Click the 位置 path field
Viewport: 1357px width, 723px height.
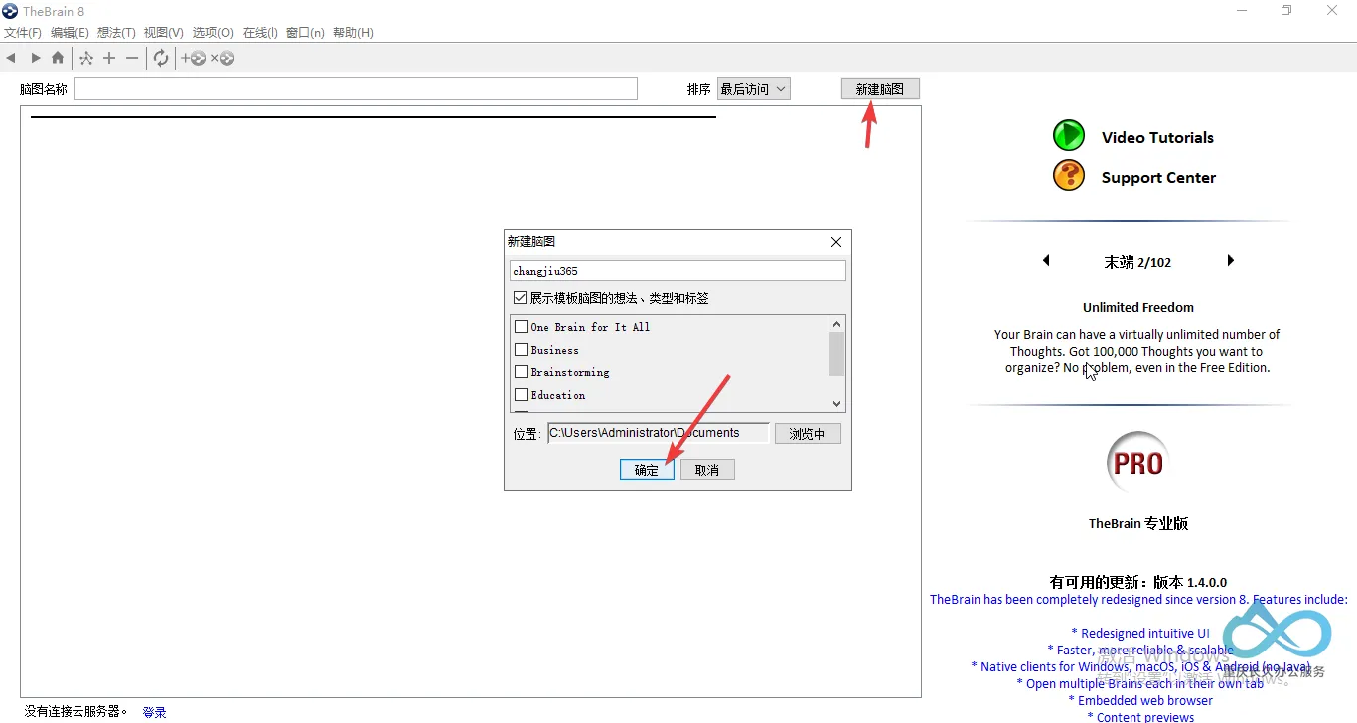(659, 433)
